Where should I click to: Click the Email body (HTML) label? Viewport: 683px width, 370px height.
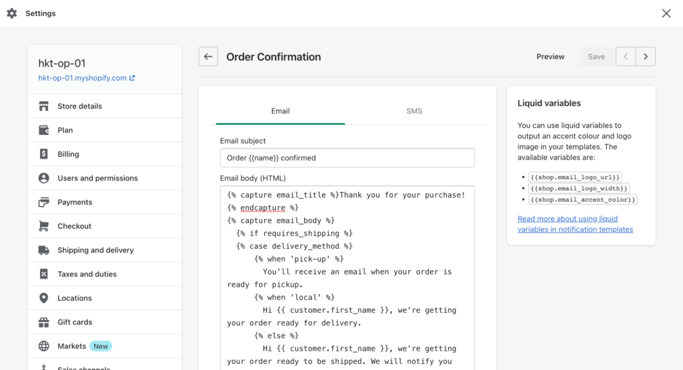[x=253, y=178]
